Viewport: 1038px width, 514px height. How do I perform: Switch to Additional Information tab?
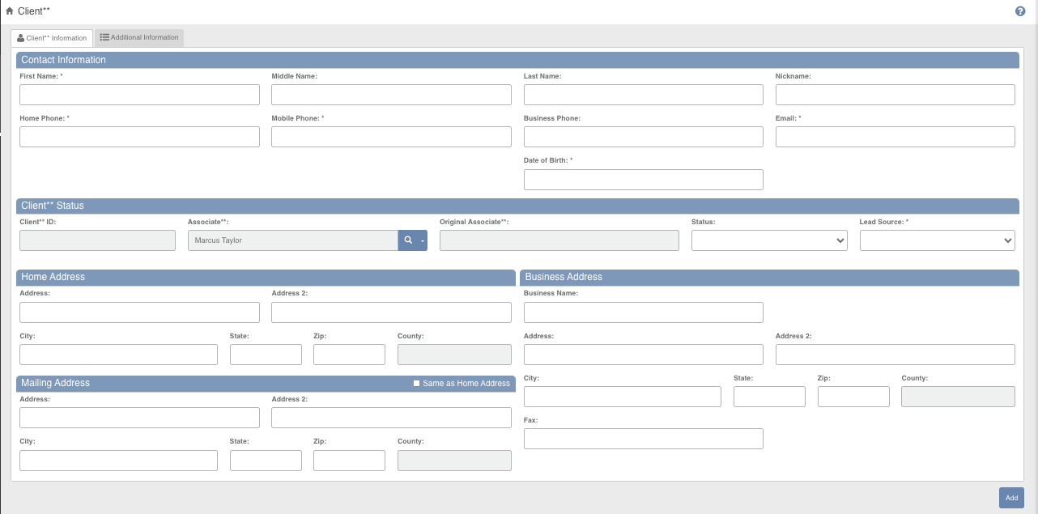tap(139, 37)
